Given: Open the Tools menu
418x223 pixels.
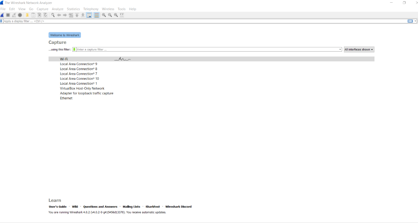Looking at the screenshot, I should pos(122,9).
